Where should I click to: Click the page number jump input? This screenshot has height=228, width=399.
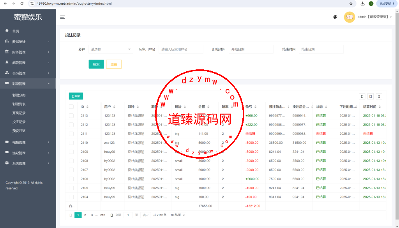[128, 215]
